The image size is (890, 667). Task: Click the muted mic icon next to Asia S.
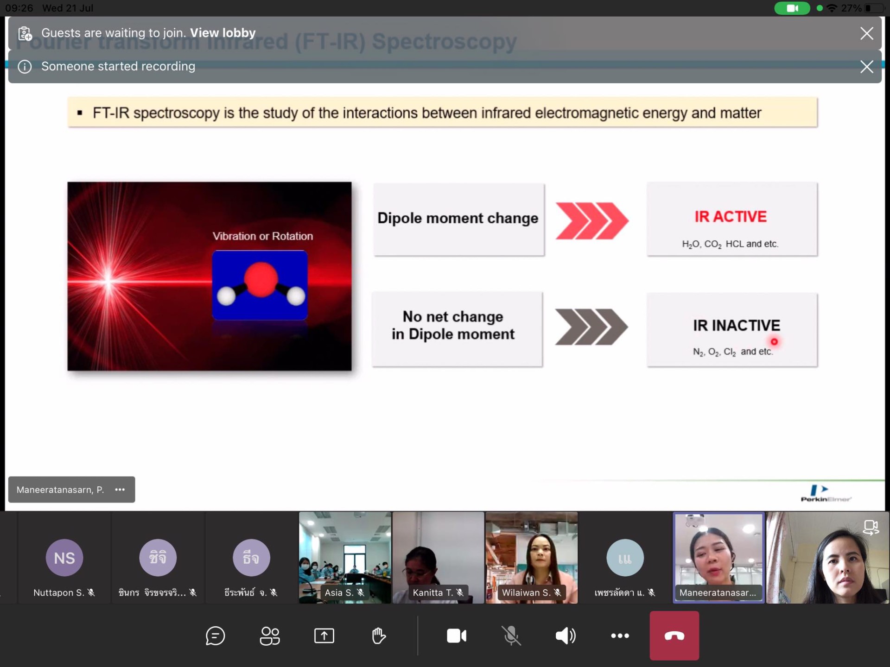click(361, 592)
